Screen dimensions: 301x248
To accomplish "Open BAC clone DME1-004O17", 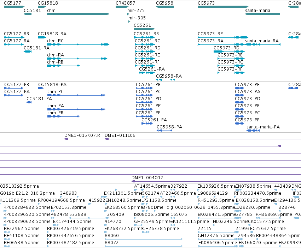I will (x=147, y=178).
